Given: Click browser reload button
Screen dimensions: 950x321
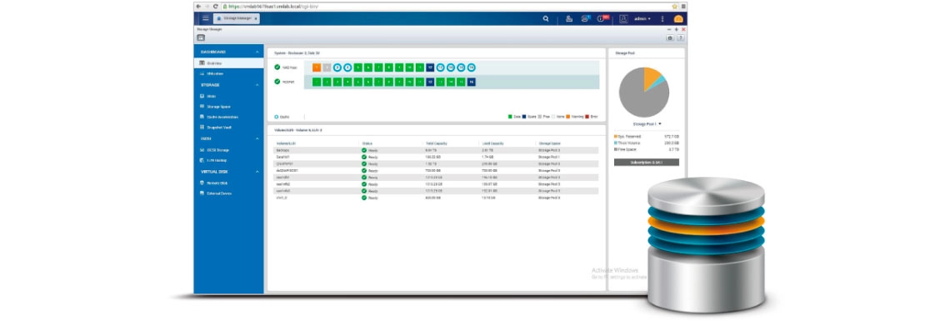Looking at the screenshot, I should [x=216, y=6].
